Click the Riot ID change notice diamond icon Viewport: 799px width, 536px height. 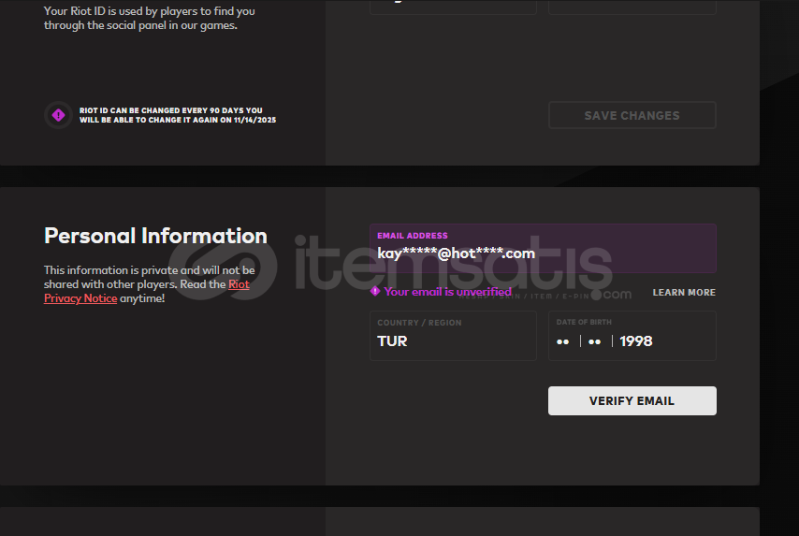(x=59, y=115)
